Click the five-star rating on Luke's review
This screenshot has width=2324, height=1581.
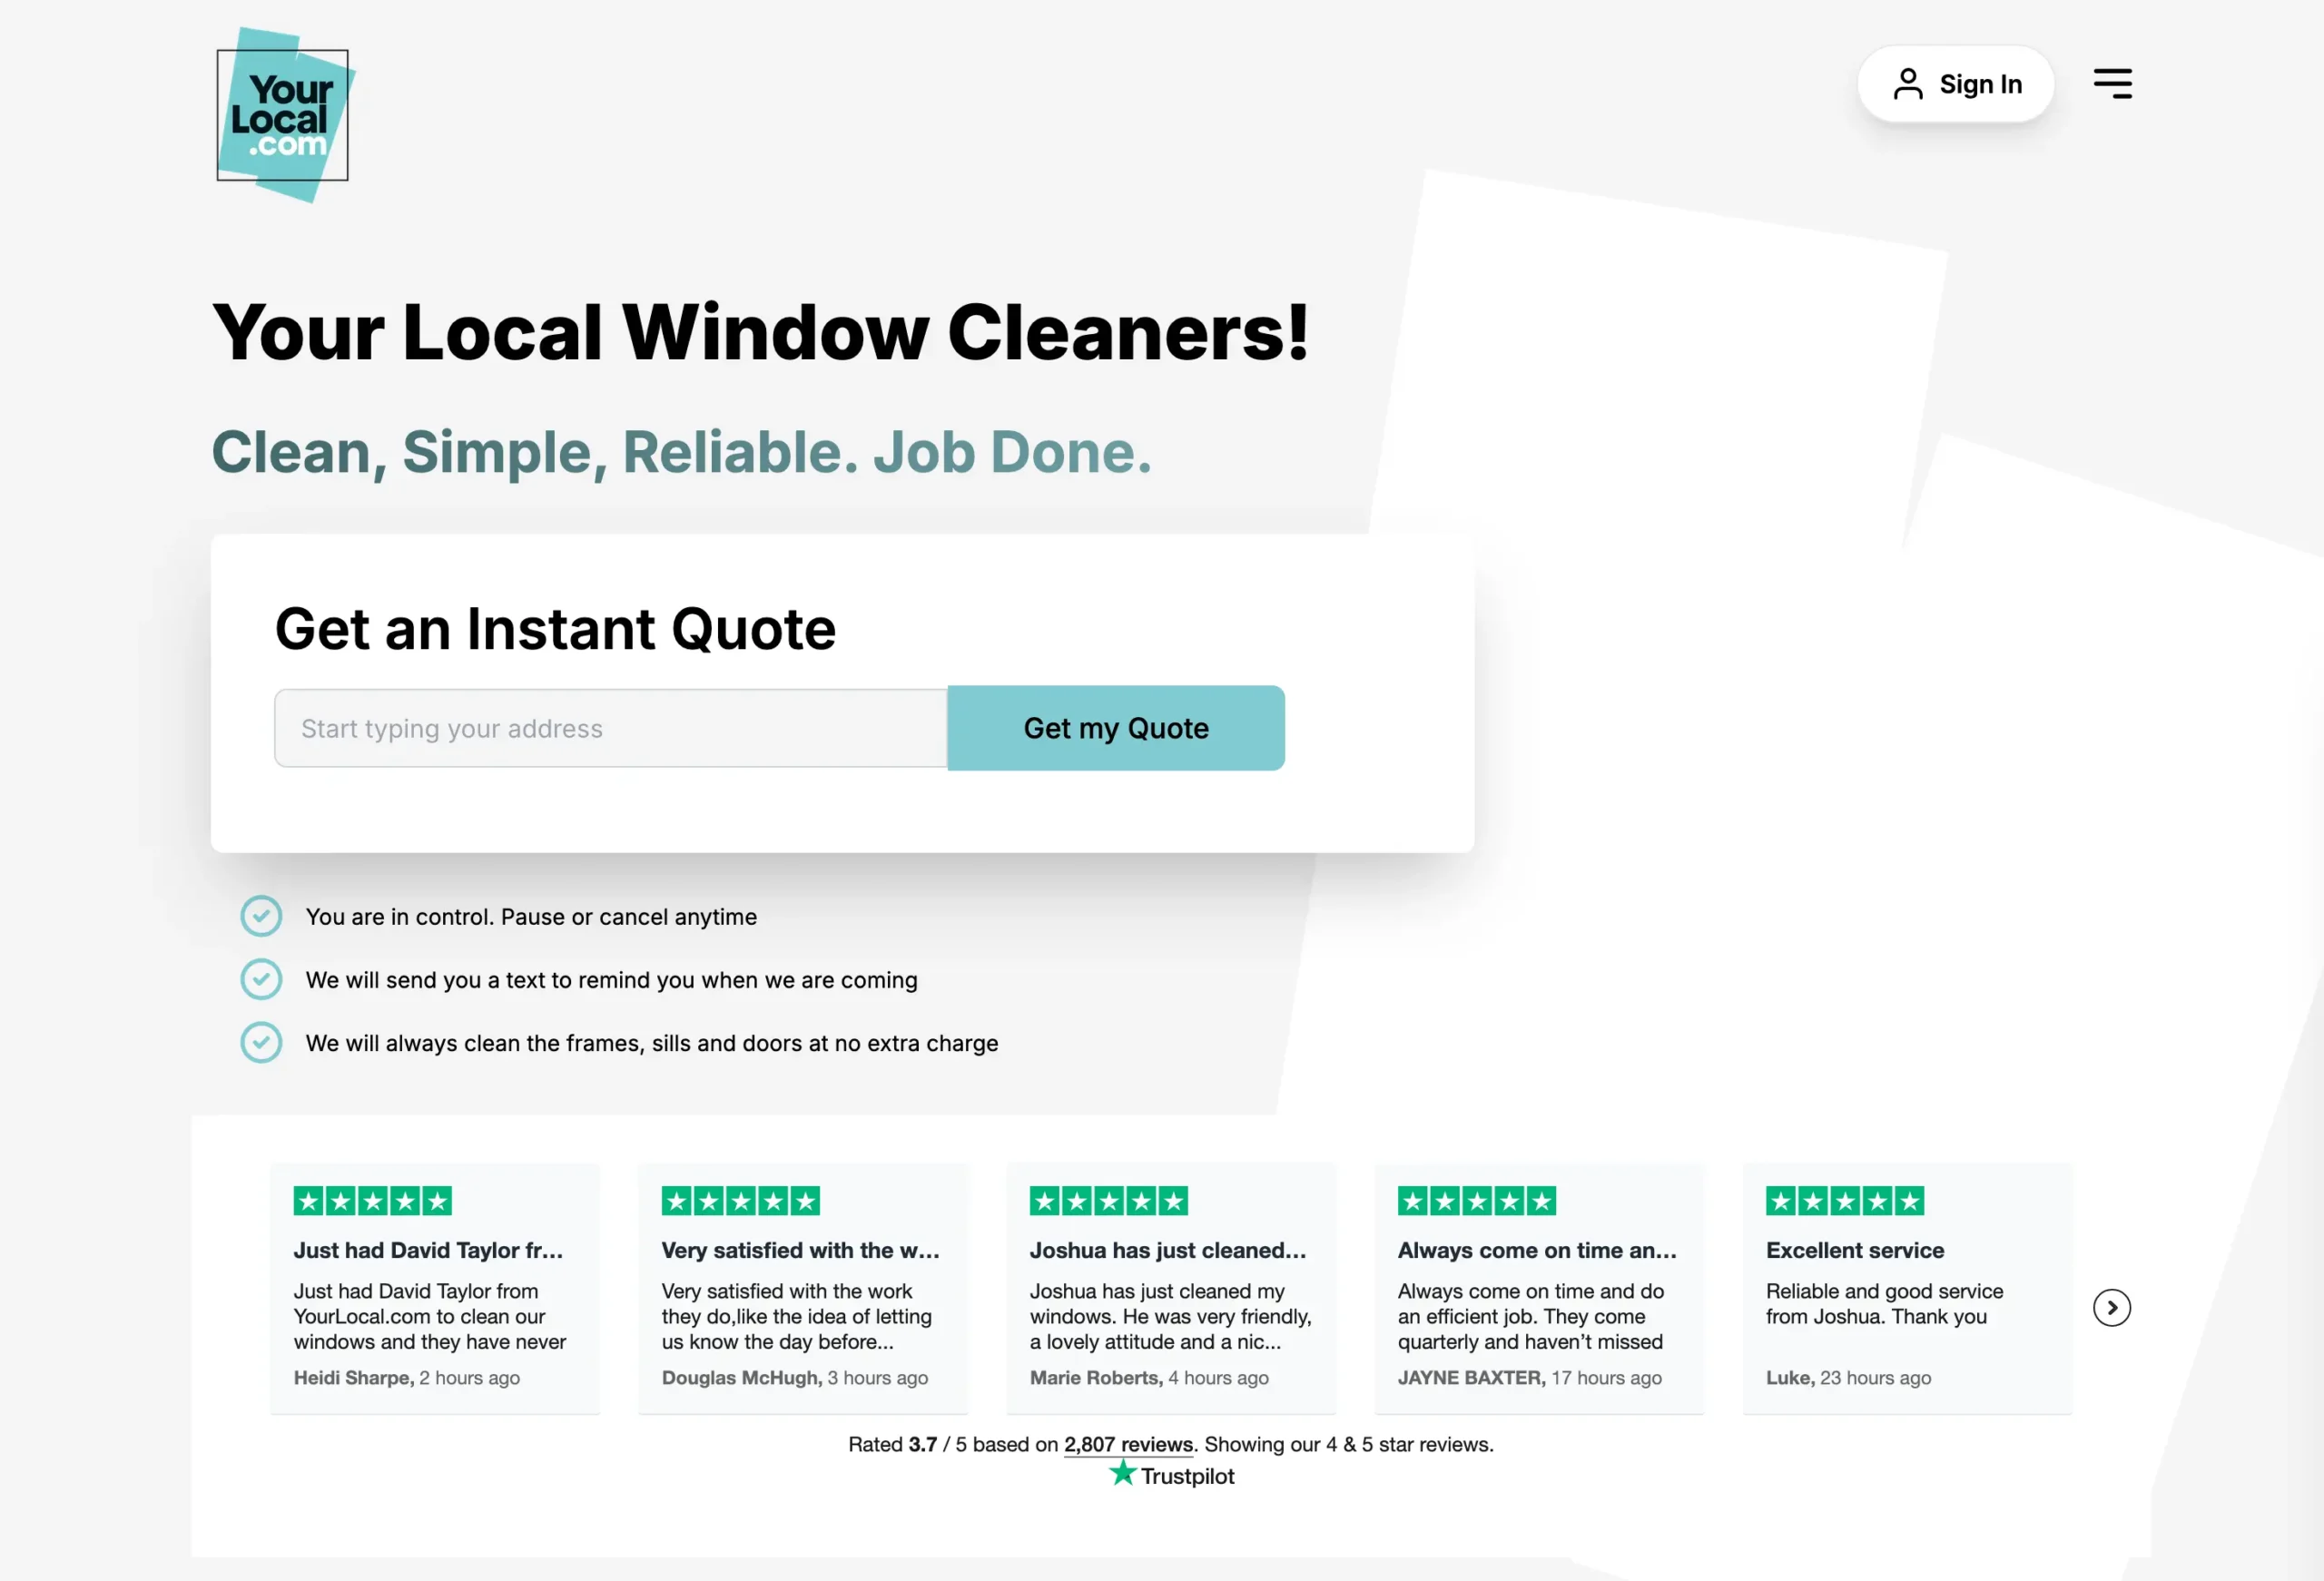pos(1844,1201)
